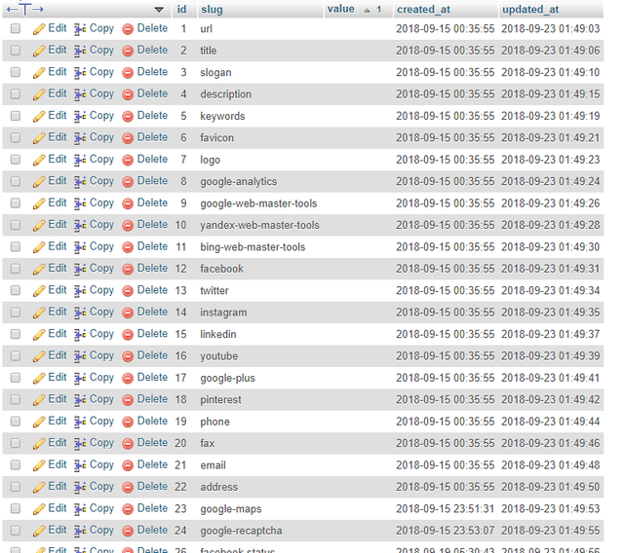Click Copy link for favicon row

click(x=101, y=138)
